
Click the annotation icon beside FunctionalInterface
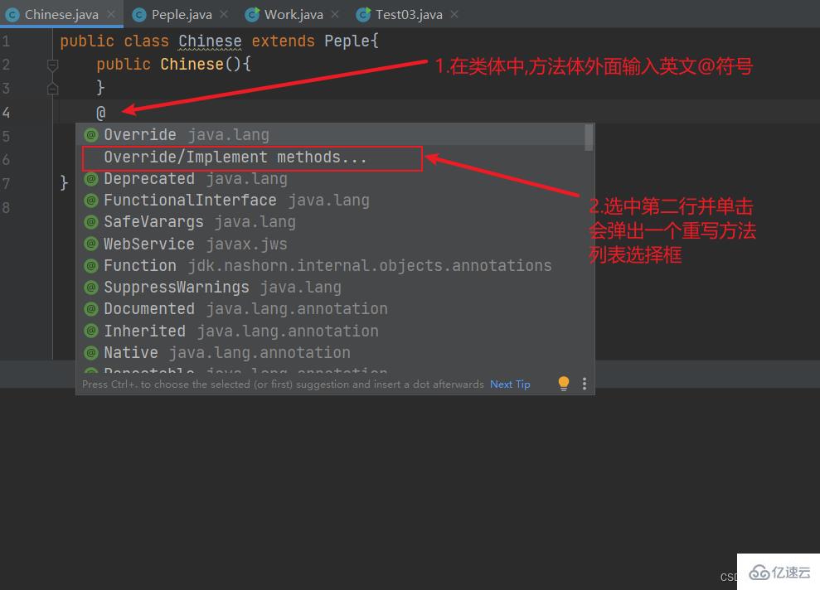coord(91,201)
